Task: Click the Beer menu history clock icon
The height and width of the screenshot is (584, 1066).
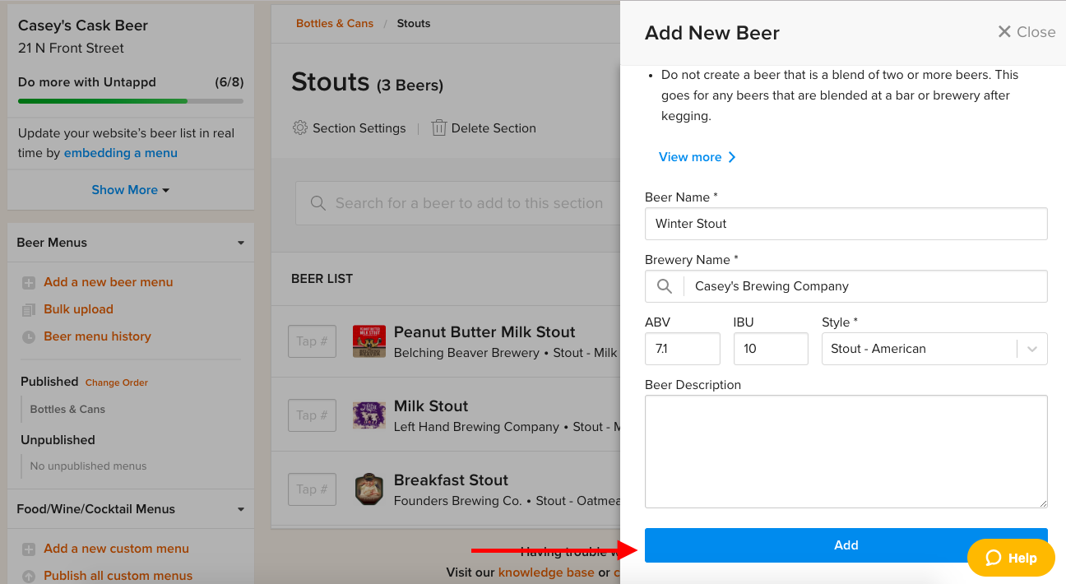Action: pos(29,337)
